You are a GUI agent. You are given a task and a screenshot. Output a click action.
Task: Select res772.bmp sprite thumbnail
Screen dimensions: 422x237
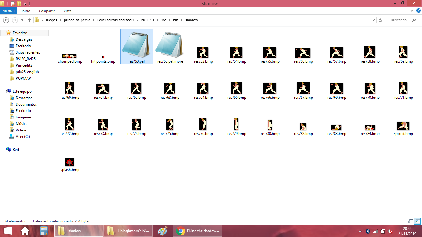click(x=70, y=124)
